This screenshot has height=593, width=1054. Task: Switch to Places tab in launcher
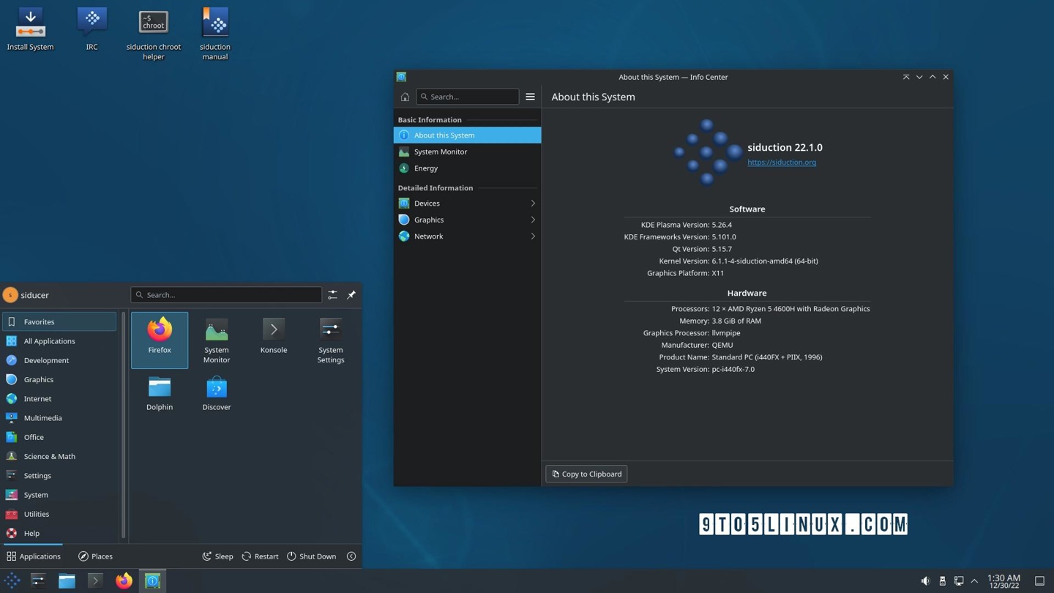[x=95, y=556]
